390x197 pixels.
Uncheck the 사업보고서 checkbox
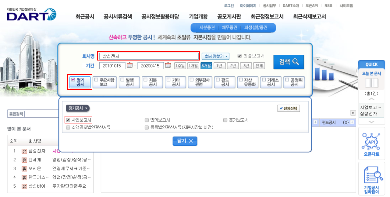68,120
